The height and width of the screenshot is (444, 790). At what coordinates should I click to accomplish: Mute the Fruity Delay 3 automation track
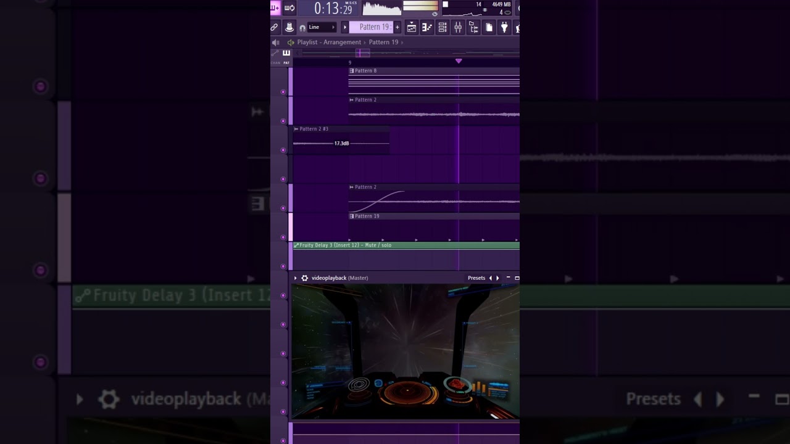(x=283, y=266)
